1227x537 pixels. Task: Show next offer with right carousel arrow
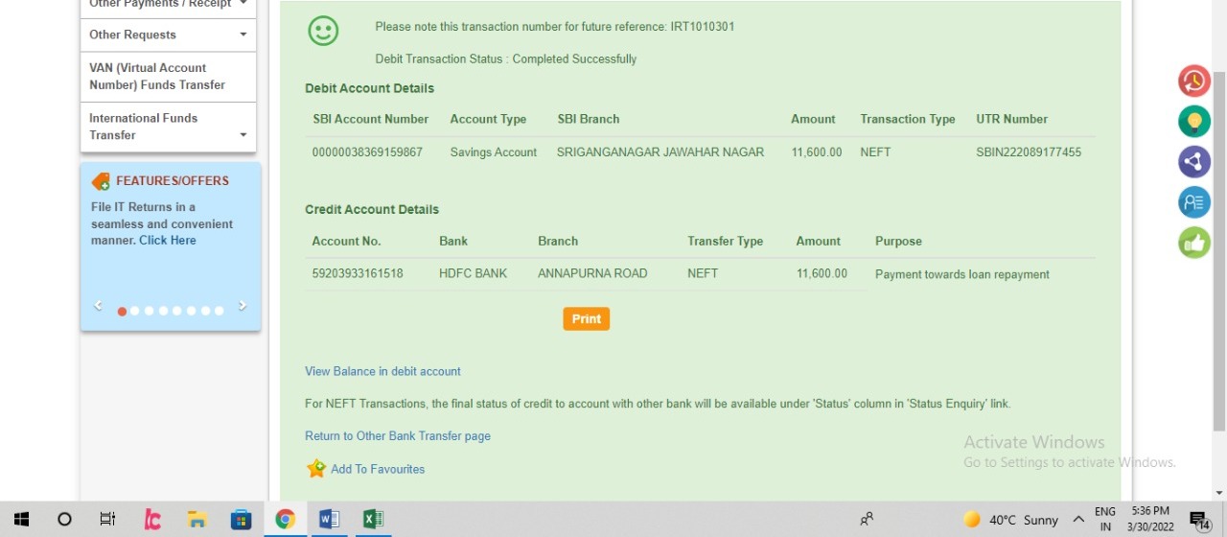click(x=243, y=306)
